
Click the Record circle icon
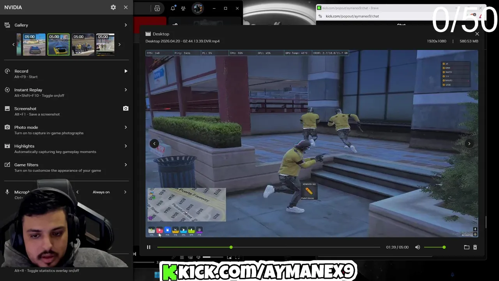(7, 71)
